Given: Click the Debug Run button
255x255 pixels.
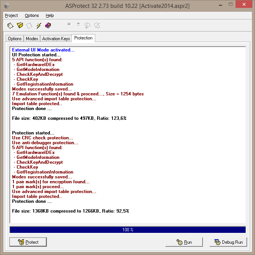Looking at the screenshot, I should point(228,242).
